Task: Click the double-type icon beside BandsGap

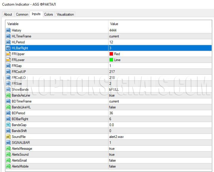Action: click(x=8, y=125)
